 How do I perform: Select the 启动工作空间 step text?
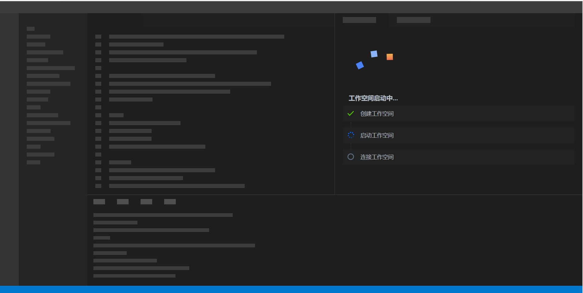pyautogui.click(x=377, y=135)
